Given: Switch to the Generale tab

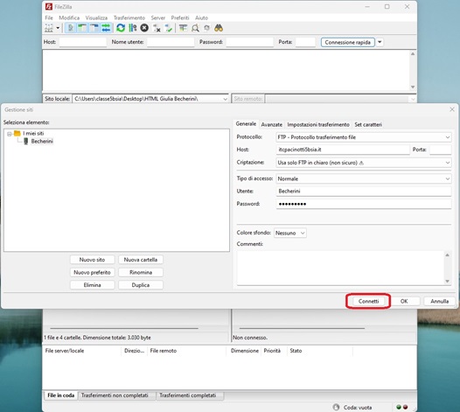Looking at the screenshot, I should coord(246,124).
